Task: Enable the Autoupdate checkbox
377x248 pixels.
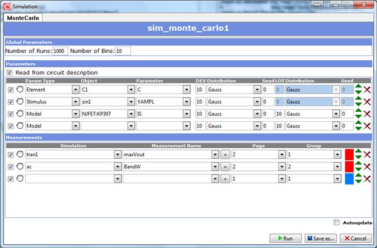Action: click(x=337, y=223)
